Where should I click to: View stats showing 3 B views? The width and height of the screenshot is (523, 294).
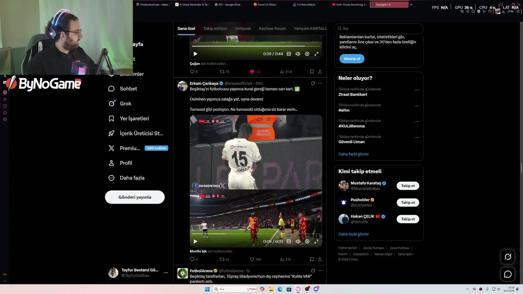pyautogui.click(x=285, y=259)
